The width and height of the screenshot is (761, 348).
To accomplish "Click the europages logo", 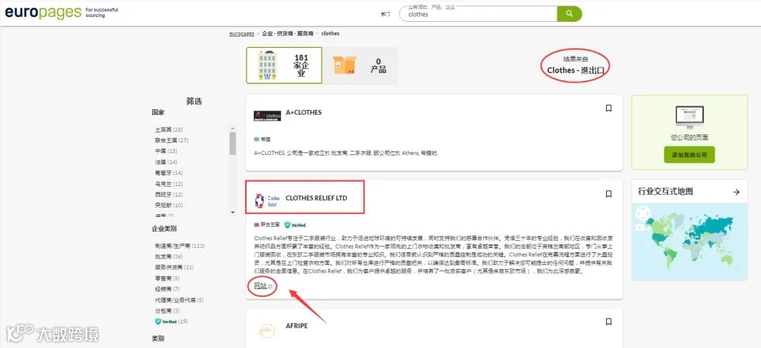I will click(x=43, y=12).
